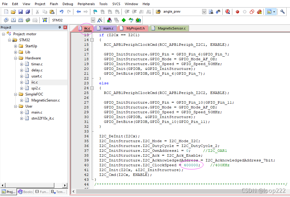Screen dimensions: 290x197
Task: Save the current file
Action: tap(20, 12)
